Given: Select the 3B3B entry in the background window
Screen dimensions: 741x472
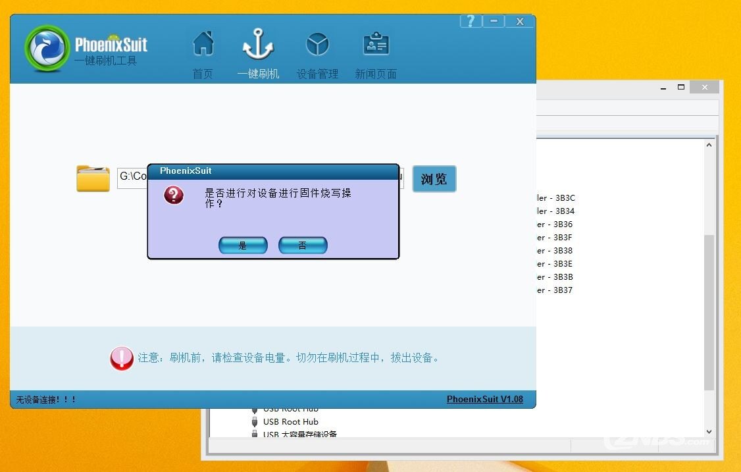Looking at the screenshot, I should click(x=555, y=277).
